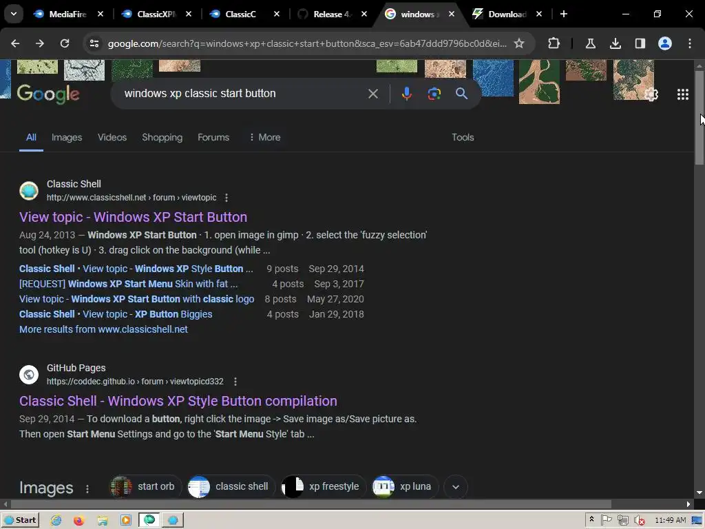
Task: Open the Images section options menu
Action: coord(87,488)
